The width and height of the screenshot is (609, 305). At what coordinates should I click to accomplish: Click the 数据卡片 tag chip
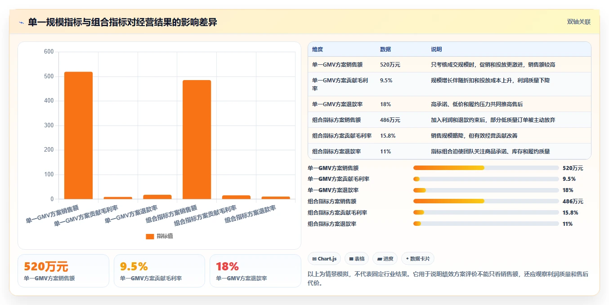click(418, 259)
